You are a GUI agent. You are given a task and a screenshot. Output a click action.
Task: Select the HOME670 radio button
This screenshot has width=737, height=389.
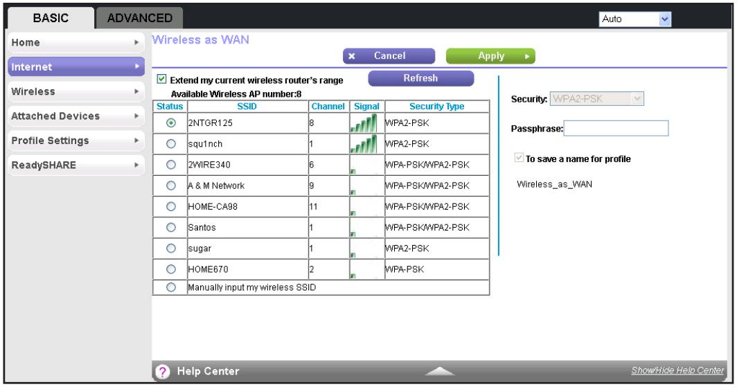170,269
